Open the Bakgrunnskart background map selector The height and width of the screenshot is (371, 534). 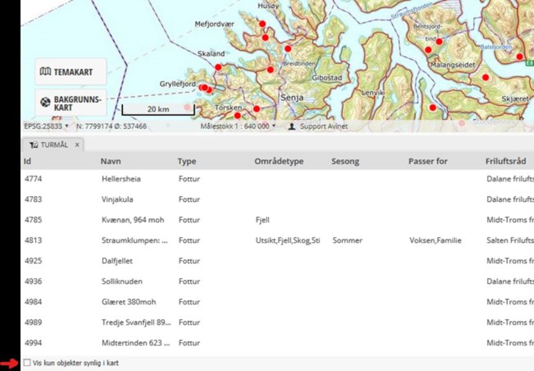pos(70,103)
